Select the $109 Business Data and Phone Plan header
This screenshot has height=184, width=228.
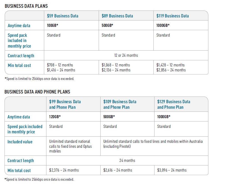(x=120, y=104)
